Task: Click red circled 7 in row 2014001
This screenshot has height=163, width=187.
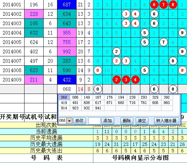Action: [x=163, y=5]
